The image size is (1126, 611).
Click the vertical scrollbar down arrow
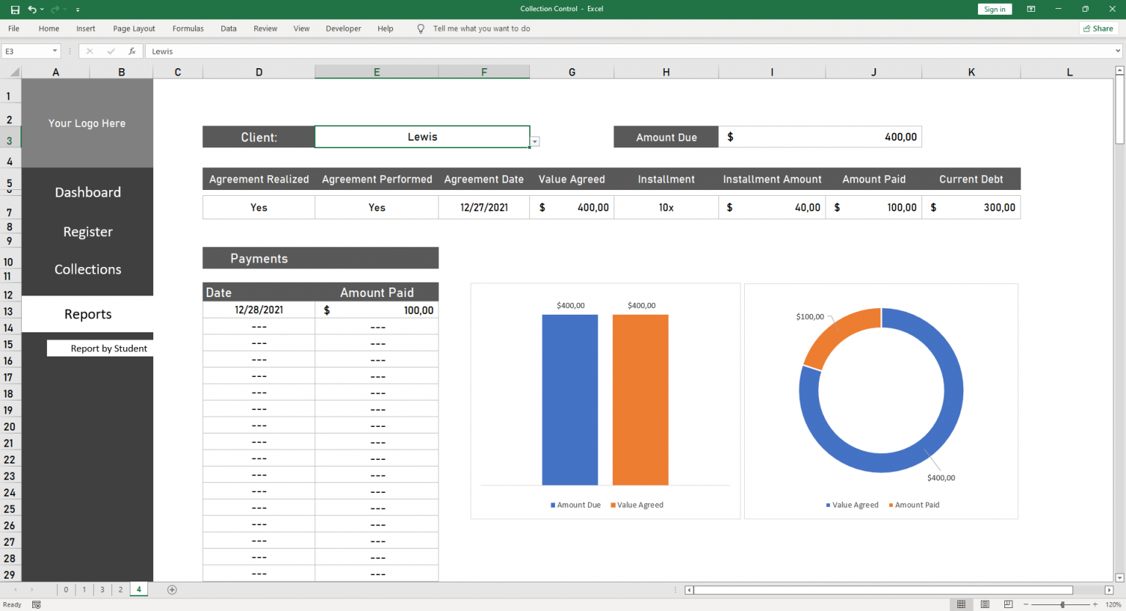[x=1119, y=578]
